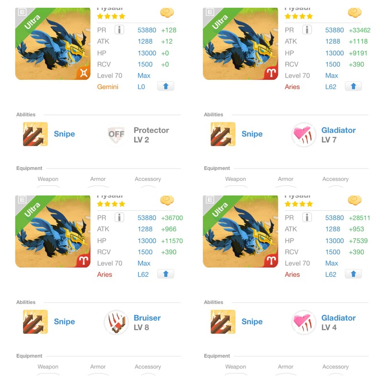Tap upgrade arrow on Bruiser card
Viewport: 383px width, 383px height.
click(x=166, y=274)
